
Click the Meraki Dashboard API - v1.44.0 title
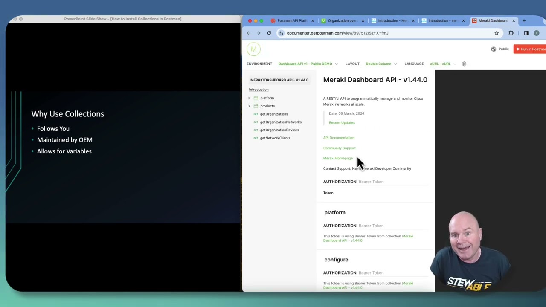pyautogui.click(x=375, y=80)
